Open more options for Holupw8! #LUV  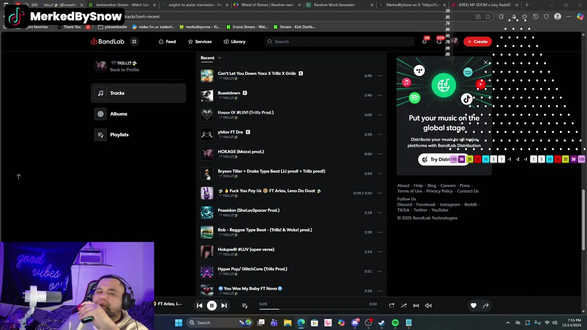click(x=379, y=252)
